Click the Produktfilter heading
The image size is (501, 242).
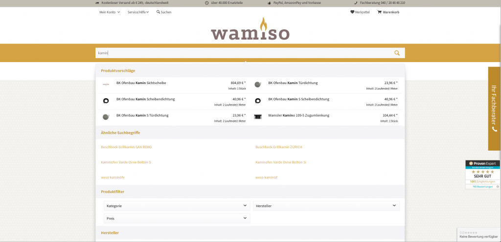coord(113,192)
